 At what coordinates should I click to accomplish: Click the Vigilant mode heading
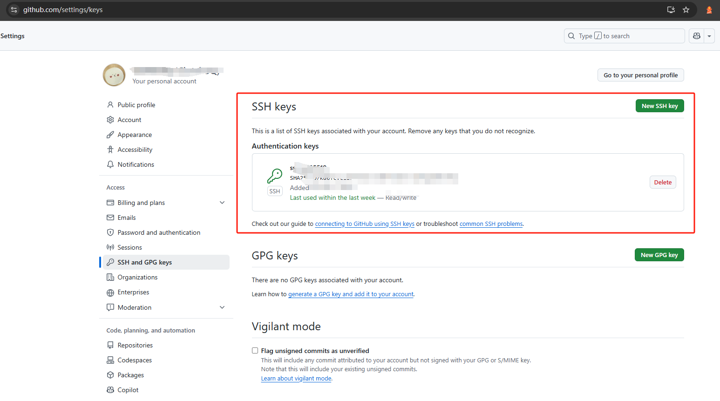tap(286, 326)
